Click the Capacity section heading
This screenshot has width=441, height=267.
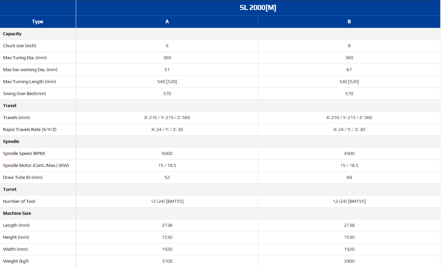[12, 34]
